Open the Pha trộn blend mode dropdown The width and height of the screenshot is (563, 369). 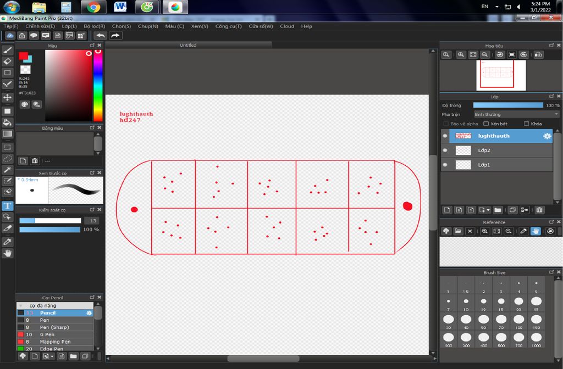tap(516, 114)
